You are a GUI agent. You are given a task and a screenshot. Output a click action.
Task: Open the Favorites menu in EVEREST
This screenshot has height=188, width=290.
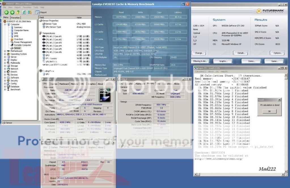(27, 7)
